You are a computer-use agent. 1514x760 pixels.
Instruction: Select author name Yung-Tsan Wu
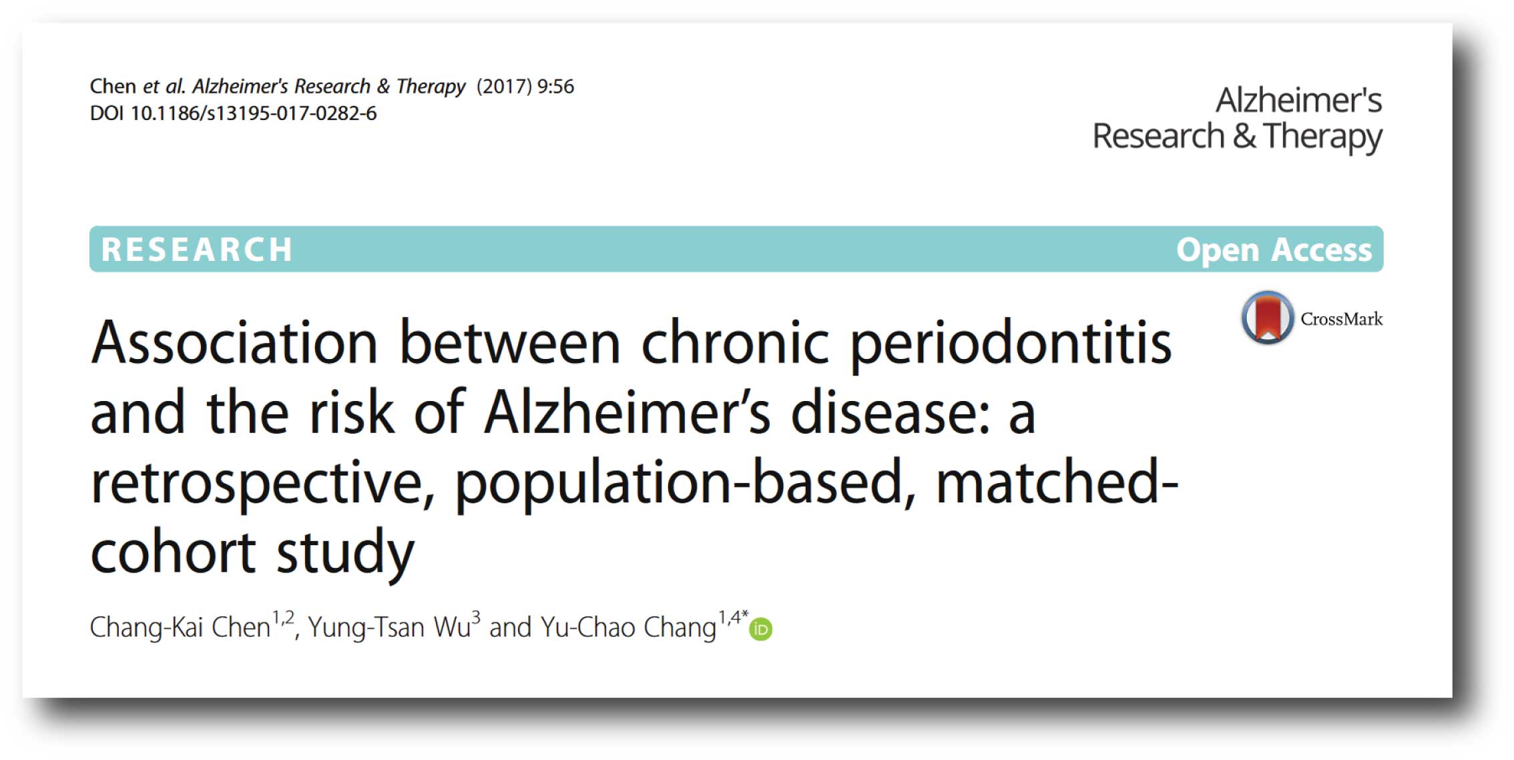(x=389, y=627)
